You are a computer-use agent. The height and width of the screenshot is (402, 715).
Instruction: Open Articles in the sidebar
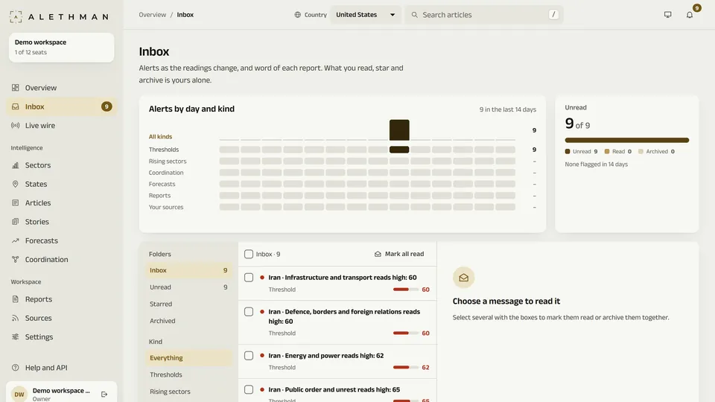(x=61, y=202)
